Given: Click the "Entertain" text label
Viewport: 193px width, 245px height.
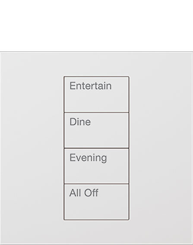Looking at the screenshot, I should pos(90,86).
